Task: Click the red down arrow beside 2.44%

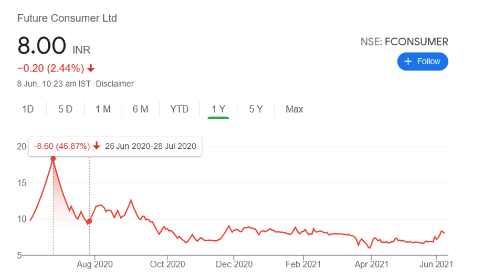Action: [x=90, y=68]
